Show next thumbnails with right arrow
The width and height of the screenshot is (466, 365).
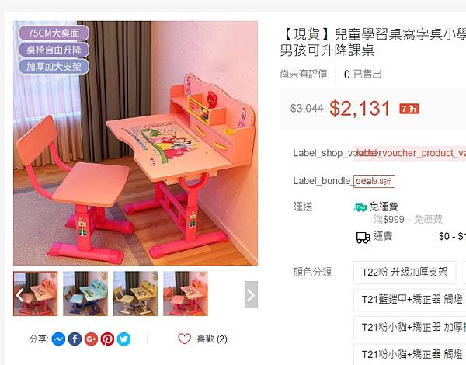(251, 294)
